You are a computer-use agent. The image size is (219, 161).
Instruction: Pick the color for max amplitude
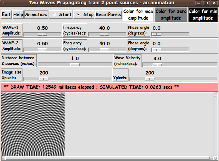pos(138,15)
